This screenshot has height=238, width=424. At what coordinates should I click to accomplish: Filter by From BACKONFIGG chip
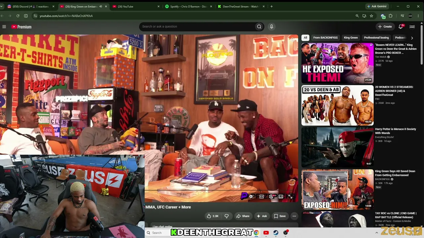(326, 38)
